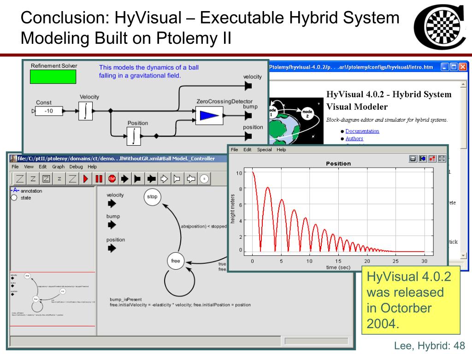Click the 'Position' plot title

point(338,164)
